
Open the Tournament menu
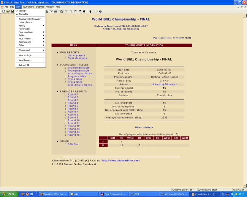click(x=28, y=7)
